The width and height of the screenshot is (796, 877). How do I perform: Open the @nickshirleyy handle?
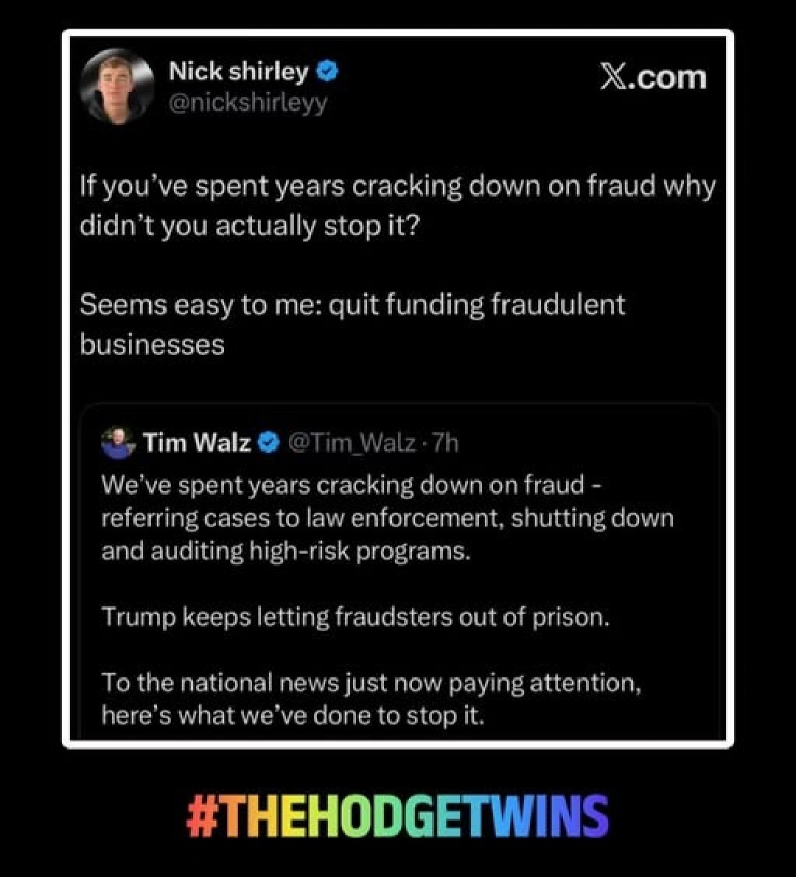(x=248, y=103)
